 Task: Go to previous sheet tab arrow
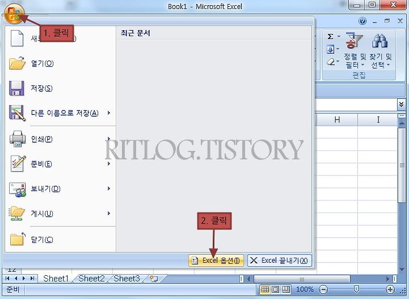pyautogui.click(x=16, y=279)
